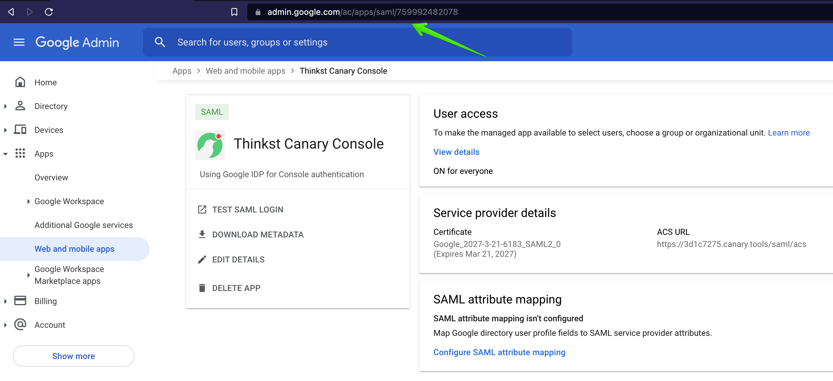Image resolution: width=833 pixels, height=381 pixels.
Task: Open the Learn more link
Action: click(x=788, y=133)
